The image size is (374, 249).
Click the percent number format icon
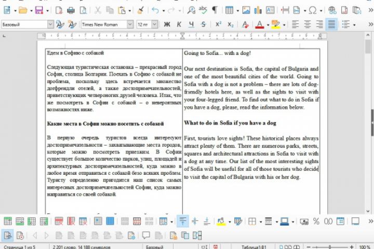pyautogui.click(x=316, y=221)
